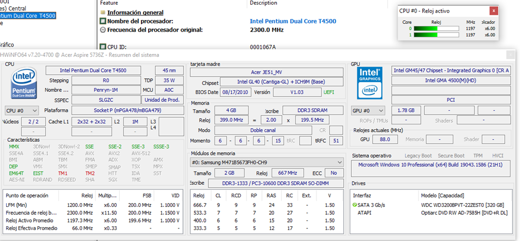Viewport: 520px width, 241px height.
Task: Click the red TM2 feature label
Action: pos(90,173)
